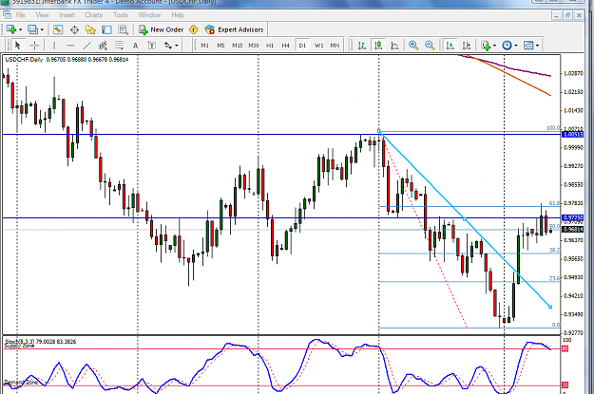Click the Zoom Out magnifier

tap(430, 46)
